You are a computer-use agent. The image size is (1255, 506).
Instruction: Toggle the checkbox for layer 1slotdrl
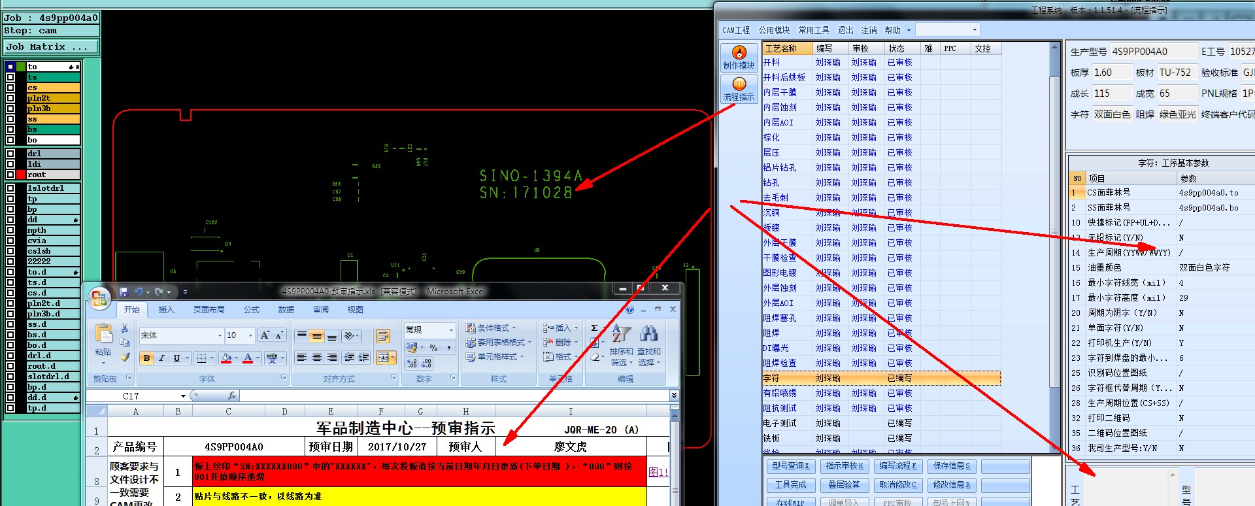coord(10,188)
